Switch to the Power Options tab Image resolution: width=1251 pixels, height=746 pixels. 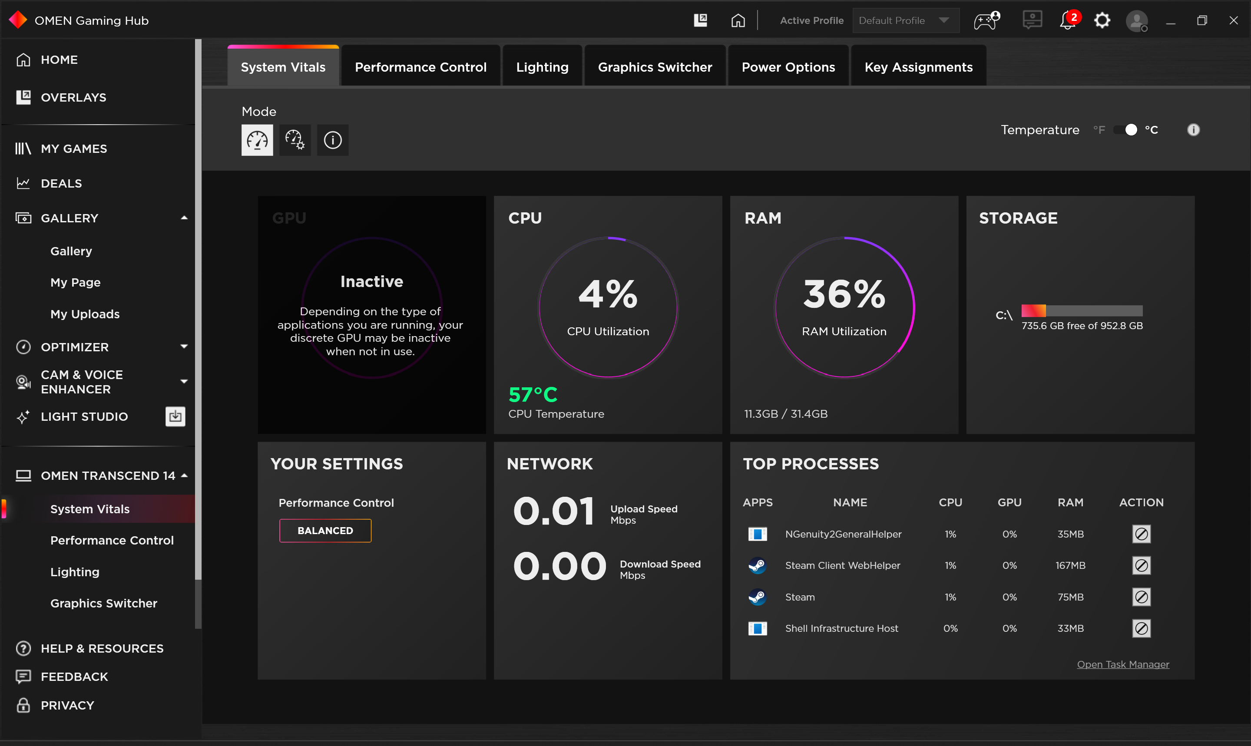[788, 66]
